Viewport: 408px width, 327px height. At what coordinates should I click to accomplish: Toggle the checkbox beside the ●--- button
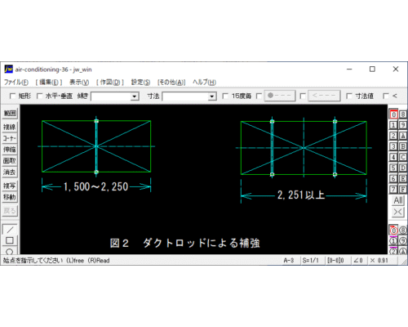click(x=259, y=96)
